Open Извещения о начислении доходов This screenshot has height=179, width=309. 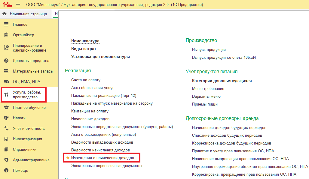[102, 158]
